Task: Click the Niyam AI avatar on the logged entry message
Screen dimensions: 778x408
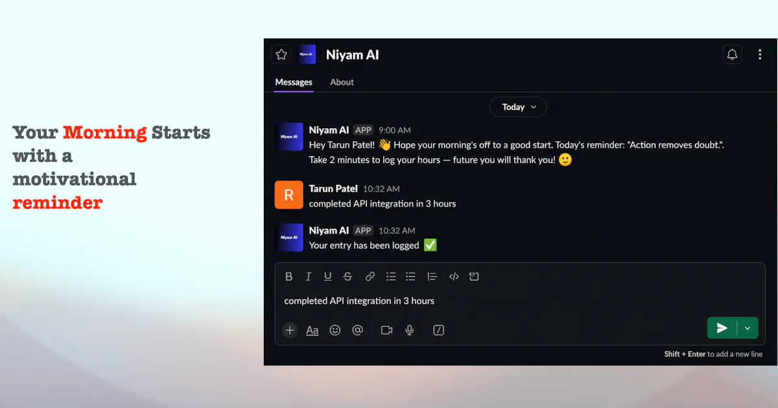Action: tap(289, 237)
